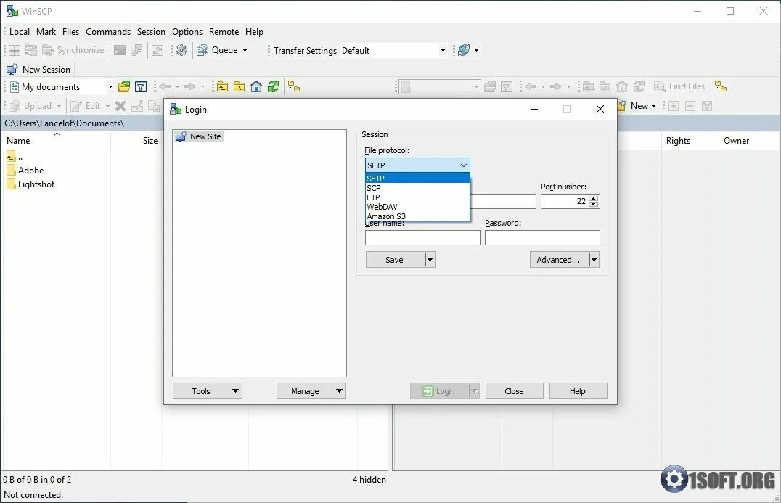
Task: Select Amazon S3 from protocol list
Action: [417, 216]
